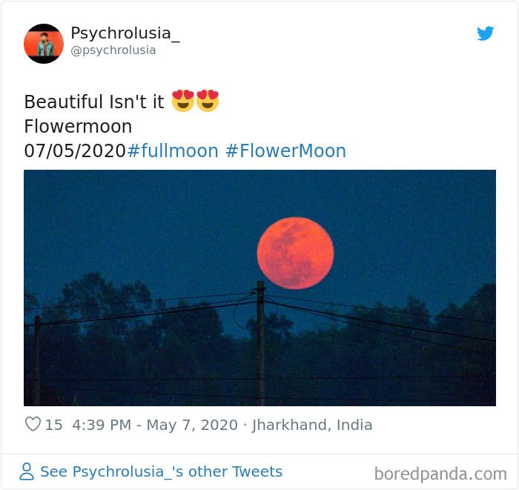Screen dimensions: 519x490
Task: Click the first heart-eyes emoji
Action: point(183,101)
